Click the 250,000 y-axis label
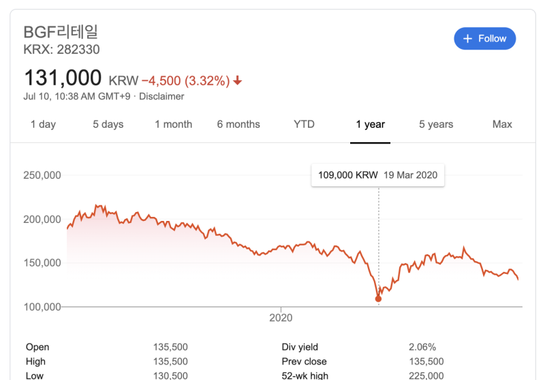545x380 pixels. [42, 175]
